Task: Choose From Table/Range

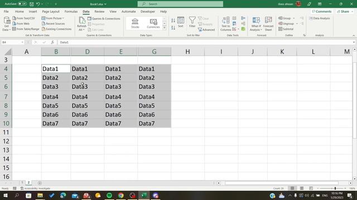Action: (26, 29)
